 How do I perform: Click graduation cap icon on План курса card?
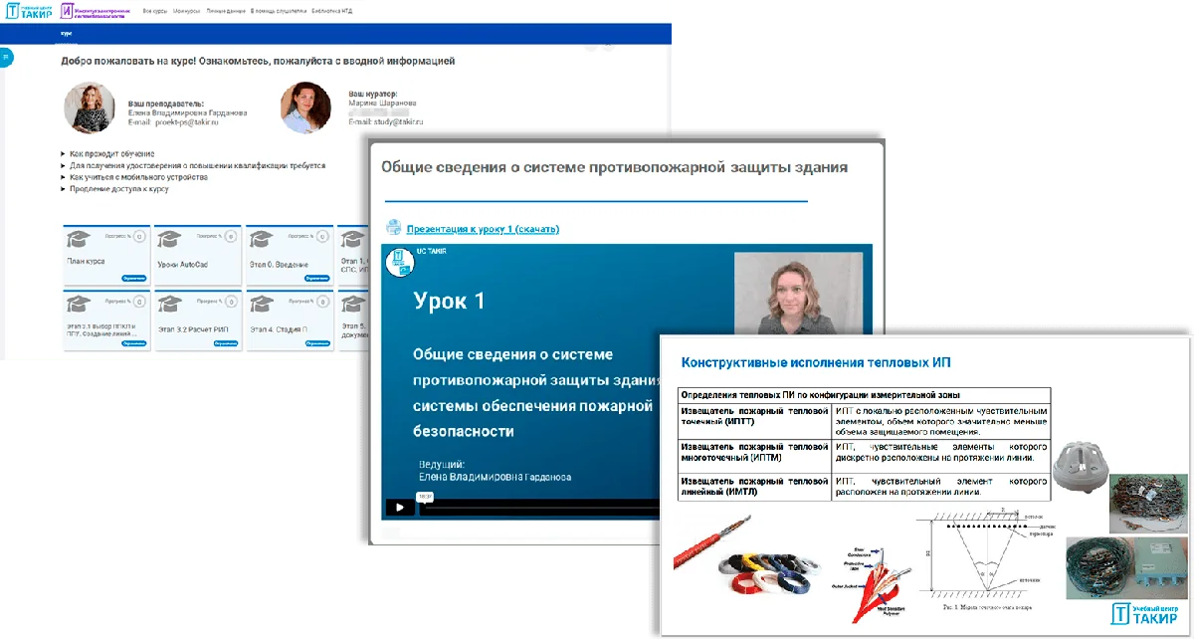click(78, 238)
